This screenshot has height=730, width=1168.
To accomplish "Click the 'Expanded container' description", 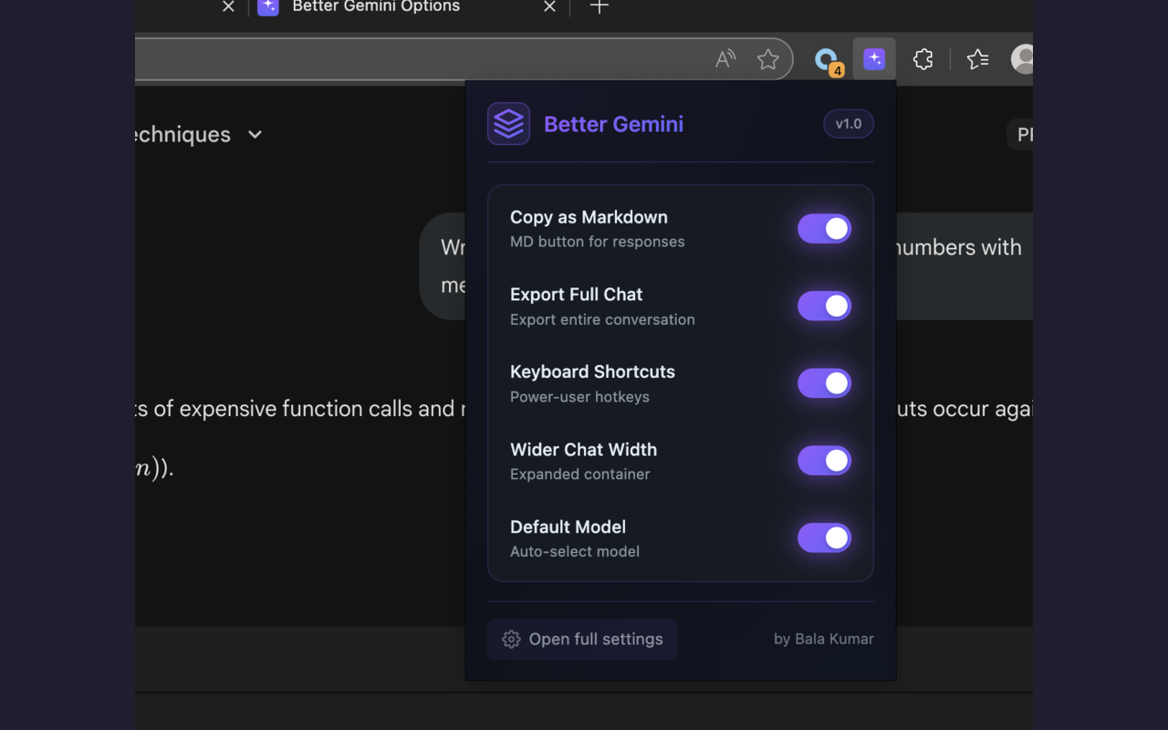I will [580, 474].
